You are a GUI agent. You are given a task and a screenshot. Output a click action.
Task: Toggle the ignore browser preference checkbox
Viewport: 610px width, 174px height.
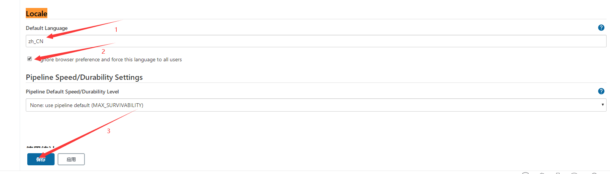click(x=30, y=59)
